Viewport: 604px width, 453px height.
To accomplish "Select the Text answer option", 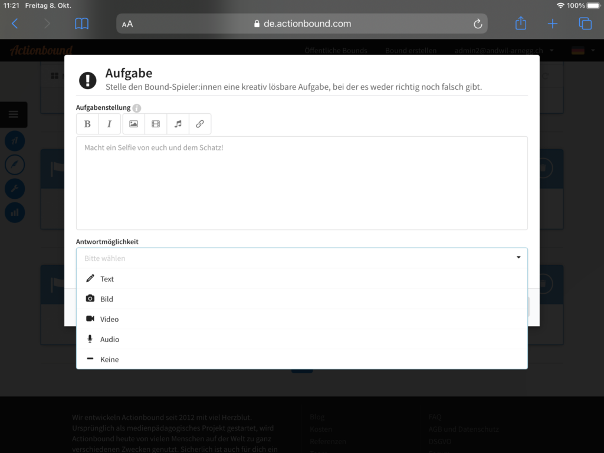I will pos(107,279).
